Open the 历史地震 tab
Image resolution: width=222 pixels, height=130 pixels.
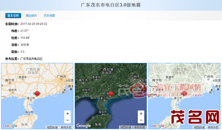(49, 16)
